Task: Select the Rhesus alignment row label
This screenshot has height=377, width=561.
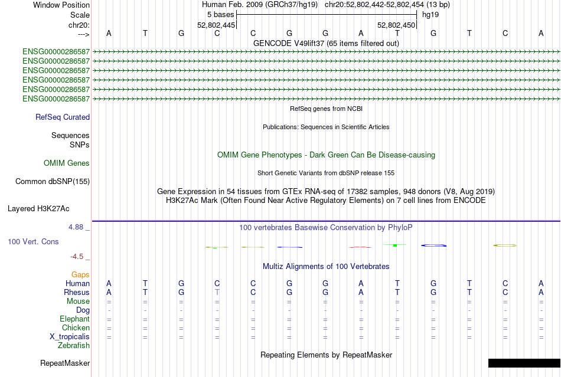Action: point(77,293)
